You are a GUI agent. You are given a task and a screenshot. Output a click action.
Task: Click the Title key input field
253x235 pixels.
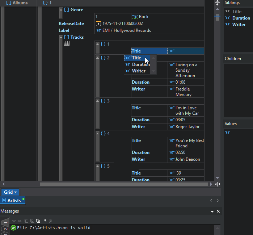coord(149,51)
